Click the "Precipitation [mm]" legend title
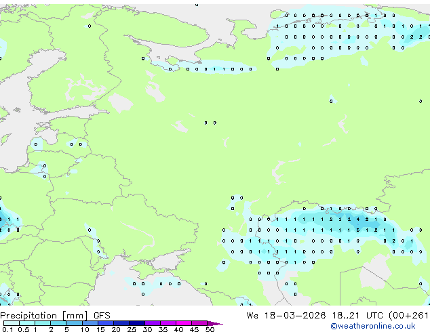Image resolution: width=430 pixels, height=332 pixels. 44,316
